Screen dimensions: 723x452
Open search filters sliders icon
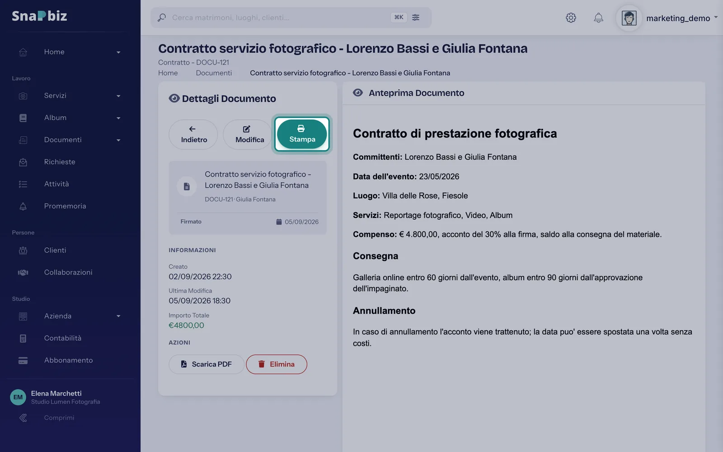coord(416,17)
